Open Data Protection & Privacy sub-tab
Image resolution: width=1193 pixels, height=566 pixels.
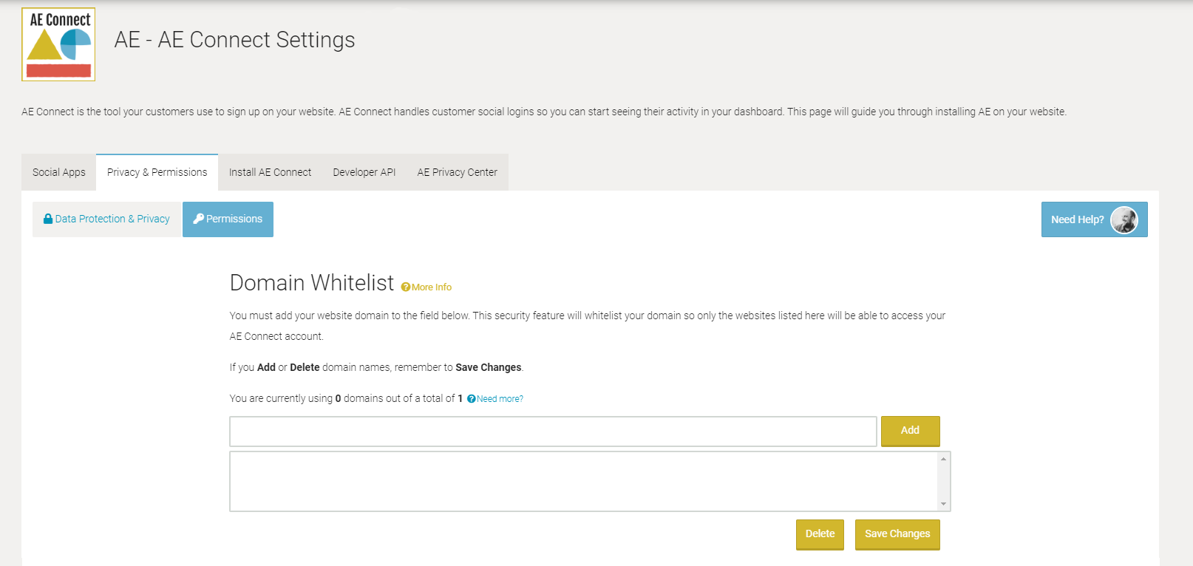point(106,219)
